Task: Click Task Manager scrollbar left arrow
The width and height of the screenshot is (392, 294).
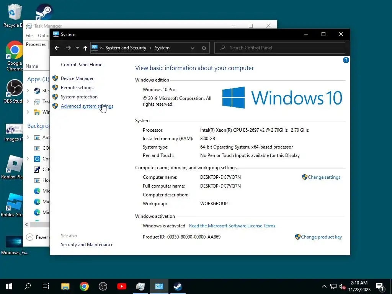Action: tap(26, 224)
